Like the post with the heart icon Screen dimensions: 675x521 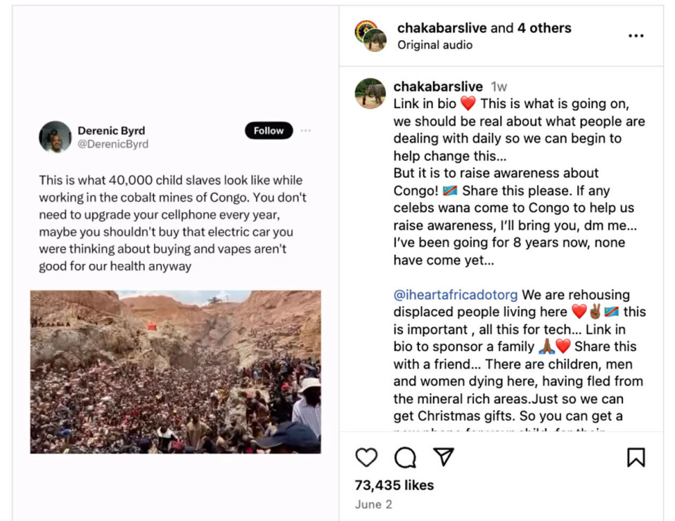366,458
